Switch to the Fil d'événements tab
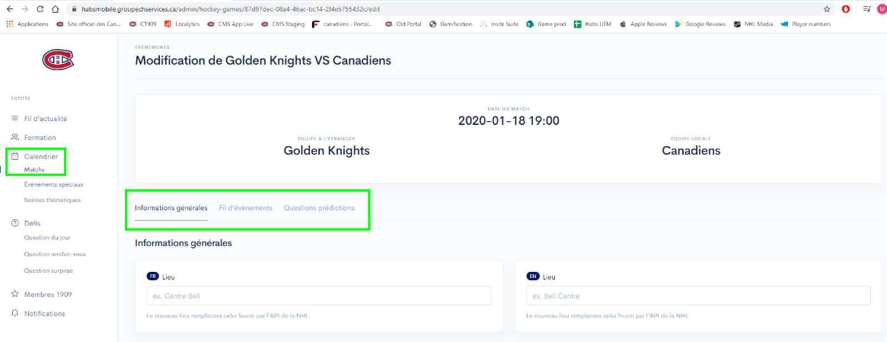887x342 pixels. tap(245, 208)
